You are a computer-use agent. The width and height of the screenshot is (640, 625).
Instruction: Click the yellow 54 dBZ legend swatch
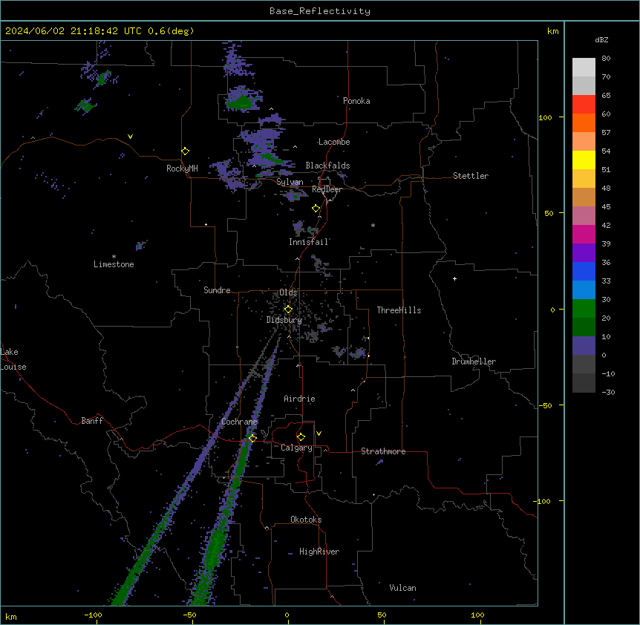584,160
